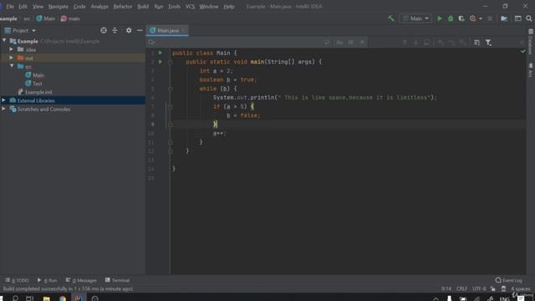Click the 4 spaces indent setting

(520, 288)
